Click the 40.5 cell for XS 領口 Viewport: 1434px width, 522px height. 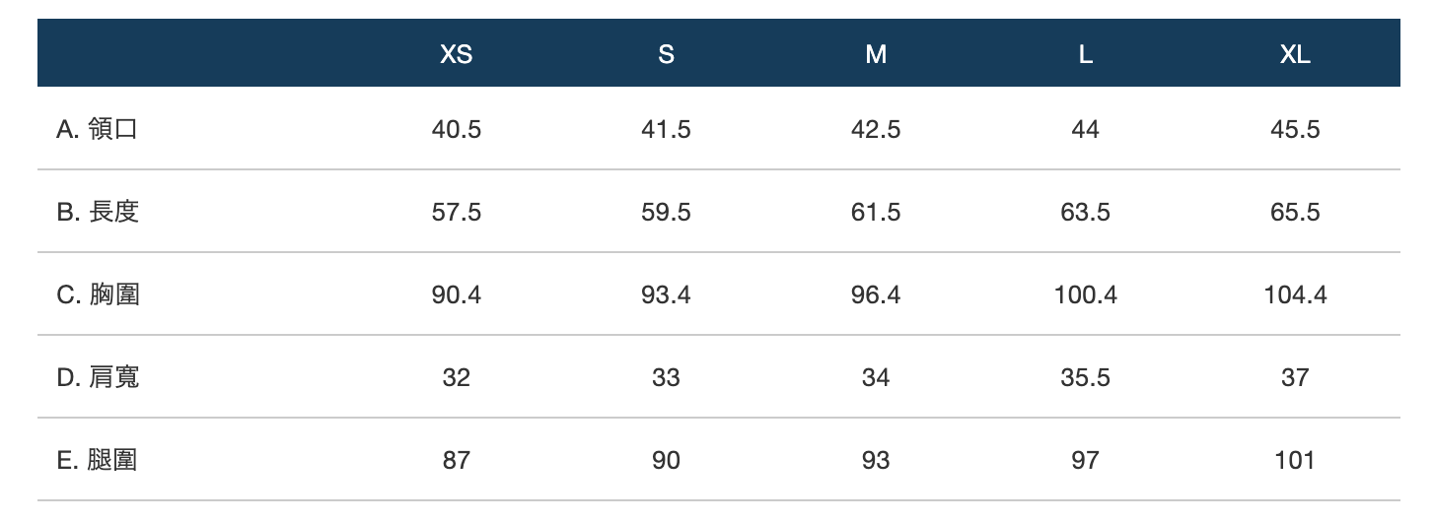[456, 129]
